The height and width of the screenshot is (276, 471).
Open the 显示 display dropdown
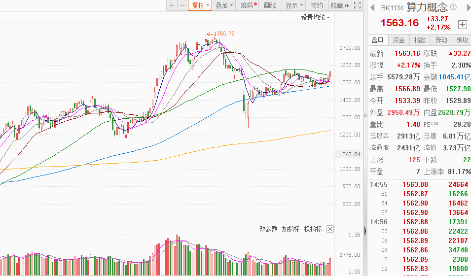click(294, 5)
